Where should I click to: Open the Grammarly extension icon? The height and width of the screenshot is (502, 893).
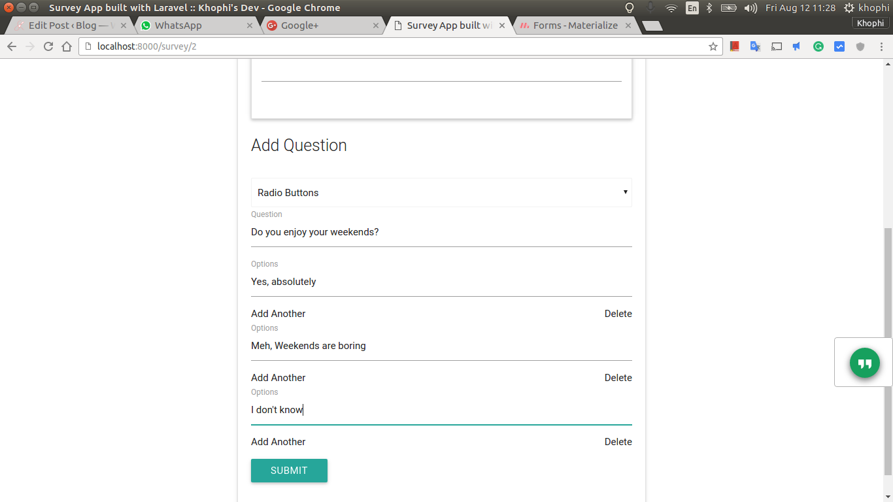818,46
